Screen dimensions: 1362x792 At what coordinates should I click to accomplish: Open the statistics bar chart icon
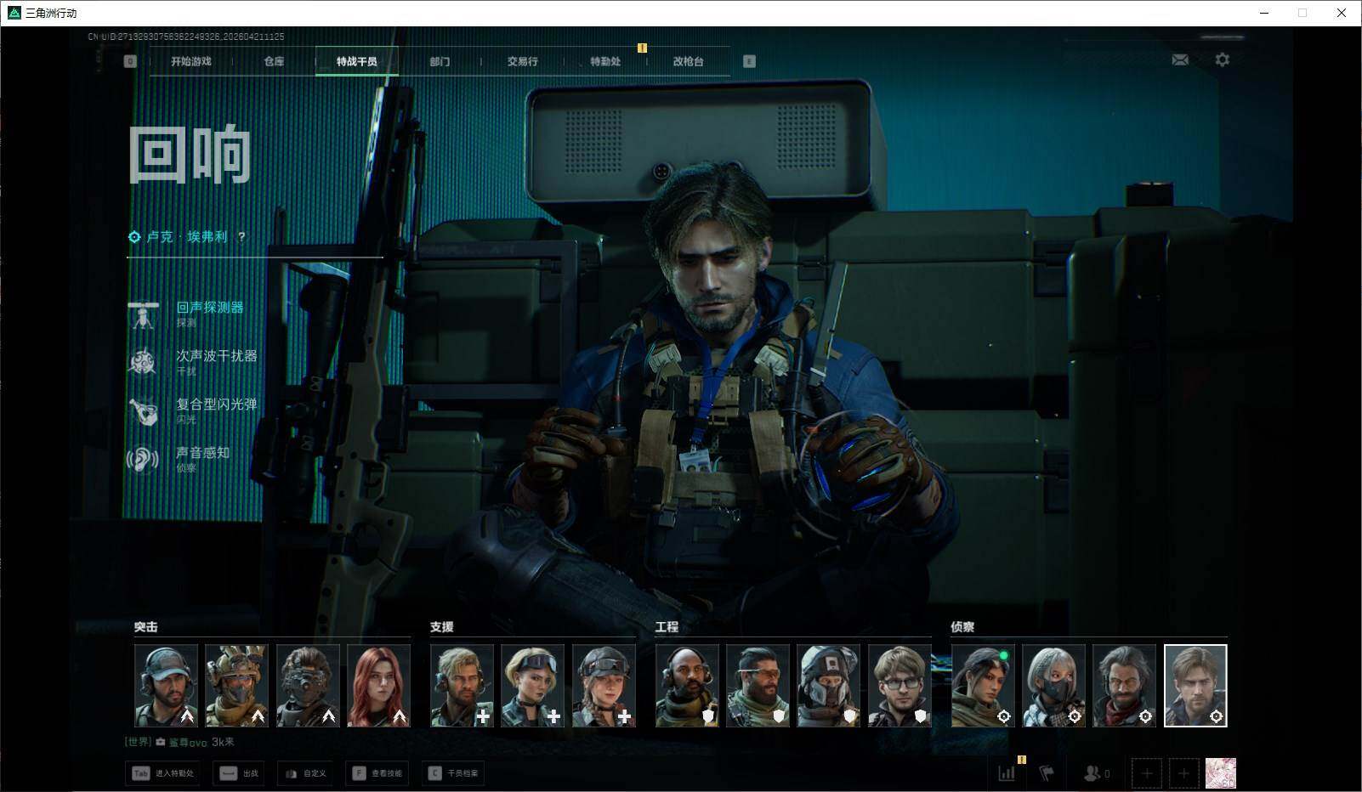pos(1007,773)
